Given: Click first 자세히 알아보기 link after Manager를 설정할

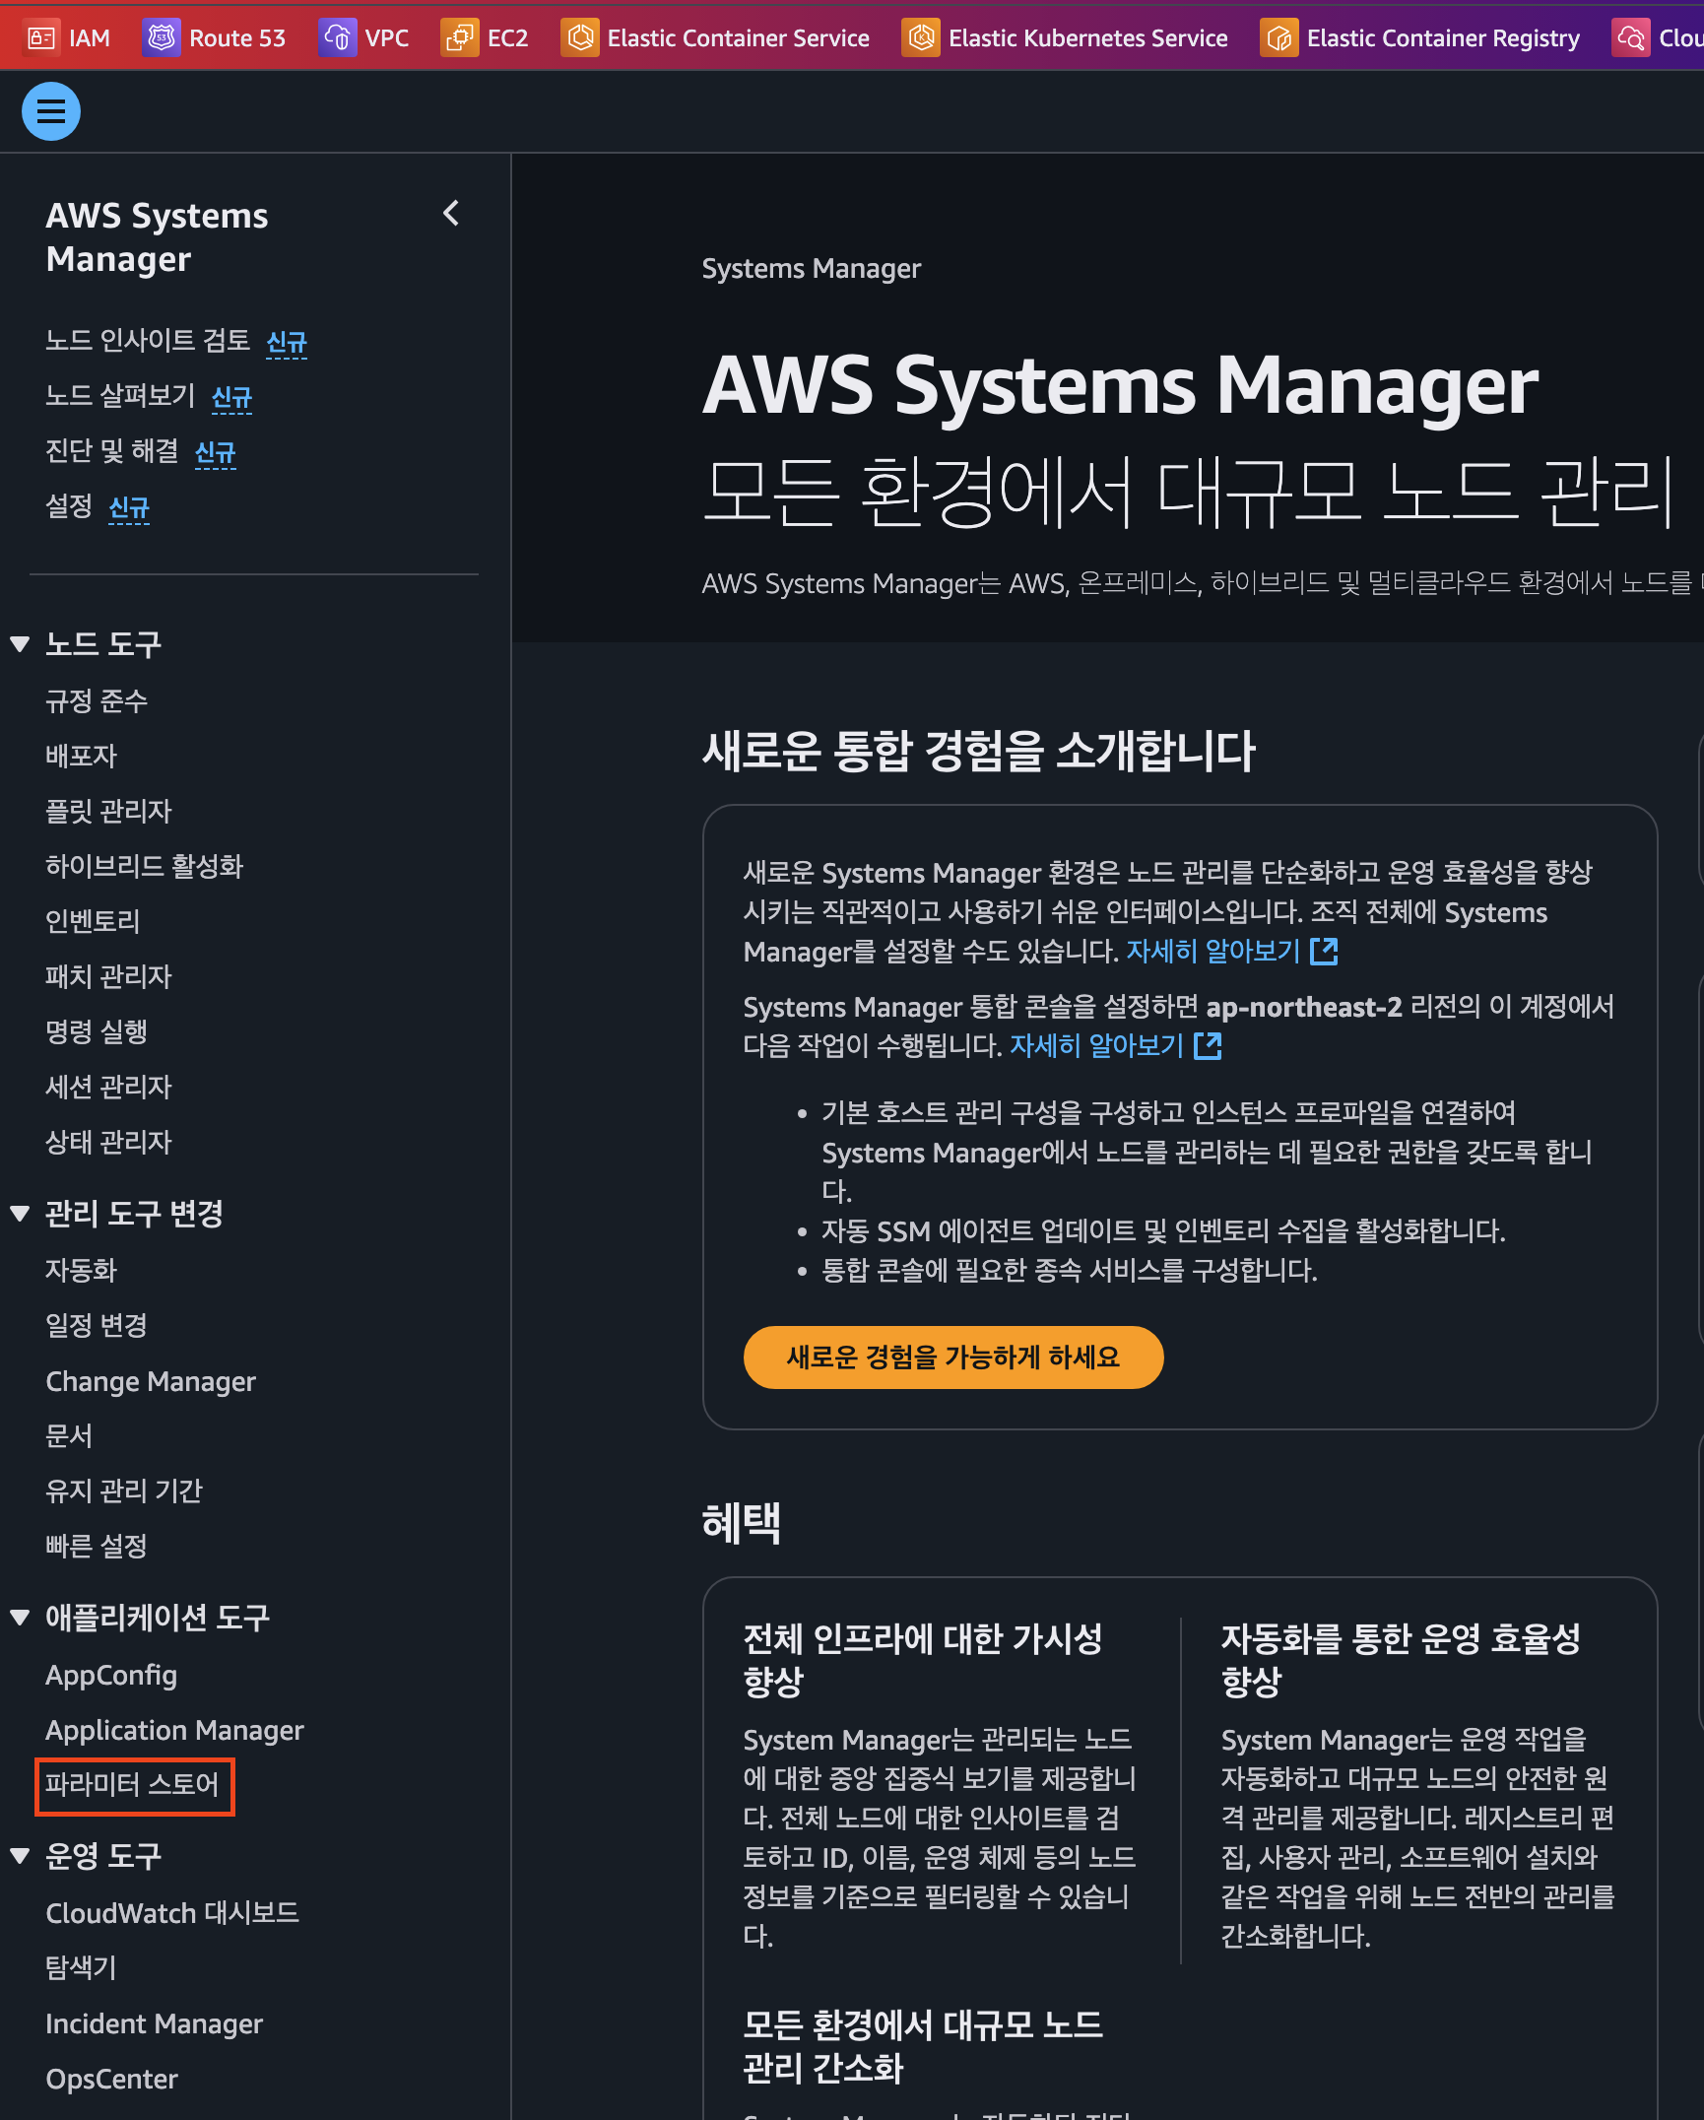Looking at the screenshot, I should pos(1213,952).
